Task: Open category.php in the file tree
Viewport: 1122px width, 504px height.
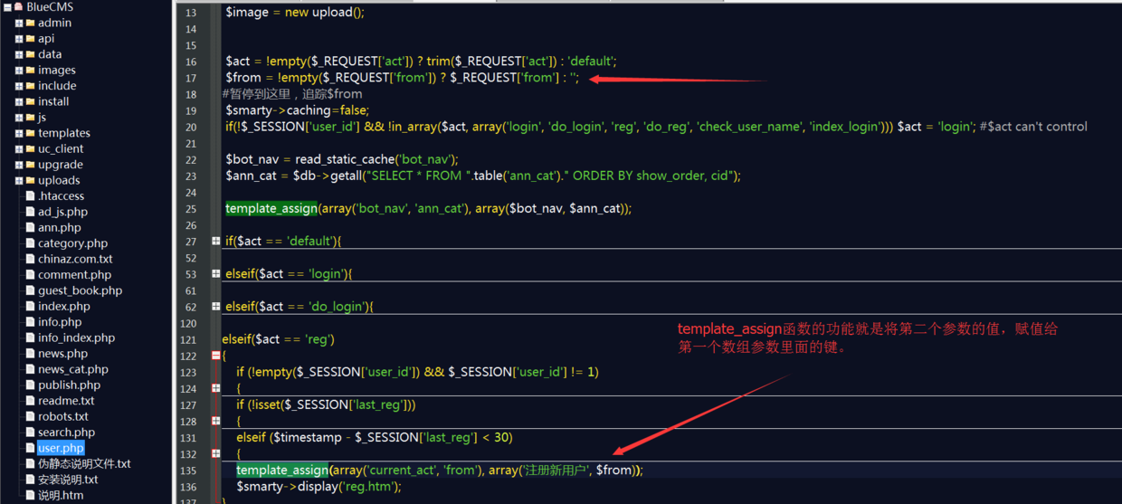Action: (x=72, y=243)
